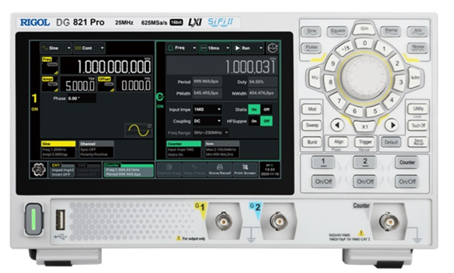Viewport: 454px width, 273px height.
Task: Switch to CH2 in the bottom status bar
Action: (88, 169)
